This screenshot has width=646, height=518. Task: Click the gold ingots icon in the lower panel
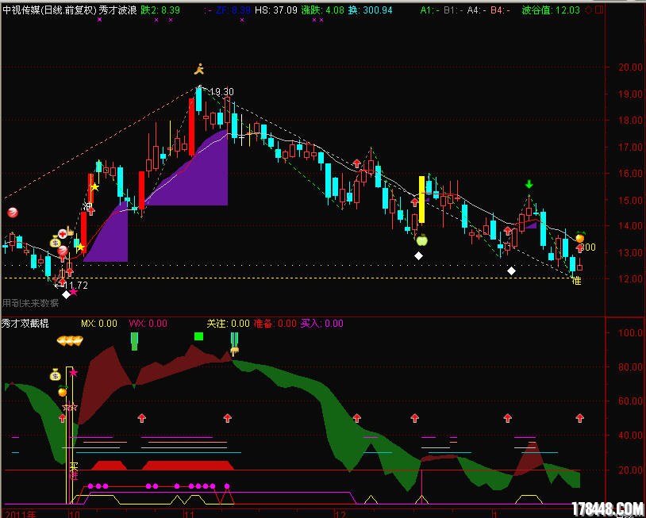70,340
